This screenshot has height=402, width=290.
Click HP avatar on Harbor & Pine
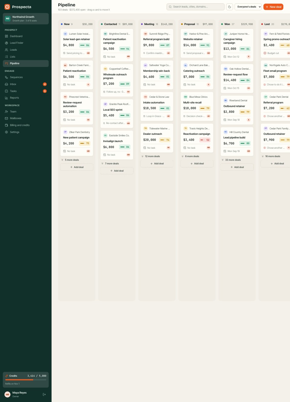coord(185,34)
